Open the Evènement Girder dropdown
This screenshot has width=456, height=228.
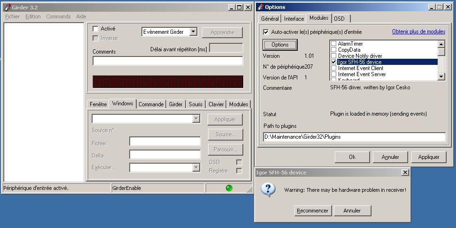tap(193, 32)
